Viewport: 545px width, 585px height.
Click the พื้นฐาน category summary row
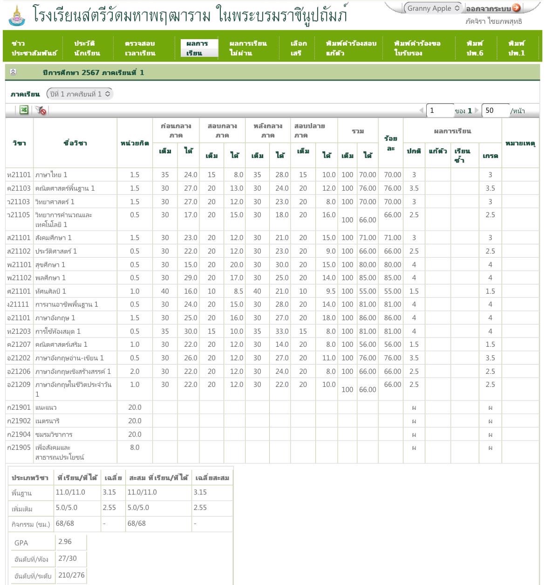coord(120,493)
